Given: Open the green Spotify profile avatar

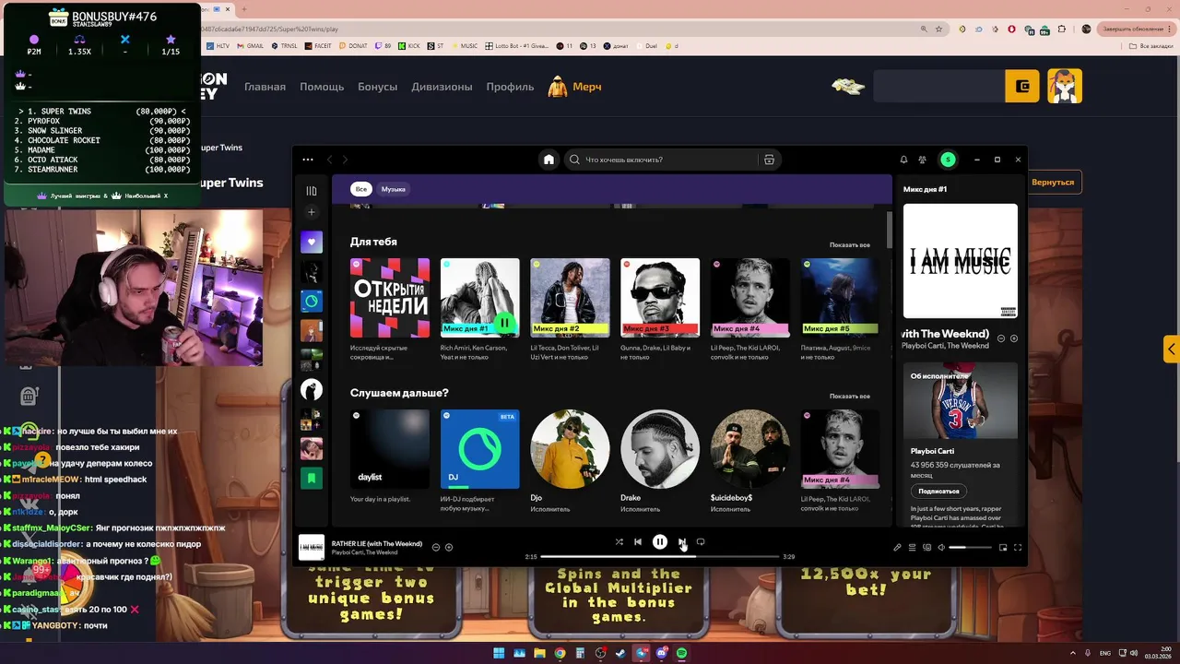Looking at the screenshot, I should (948, 160).
